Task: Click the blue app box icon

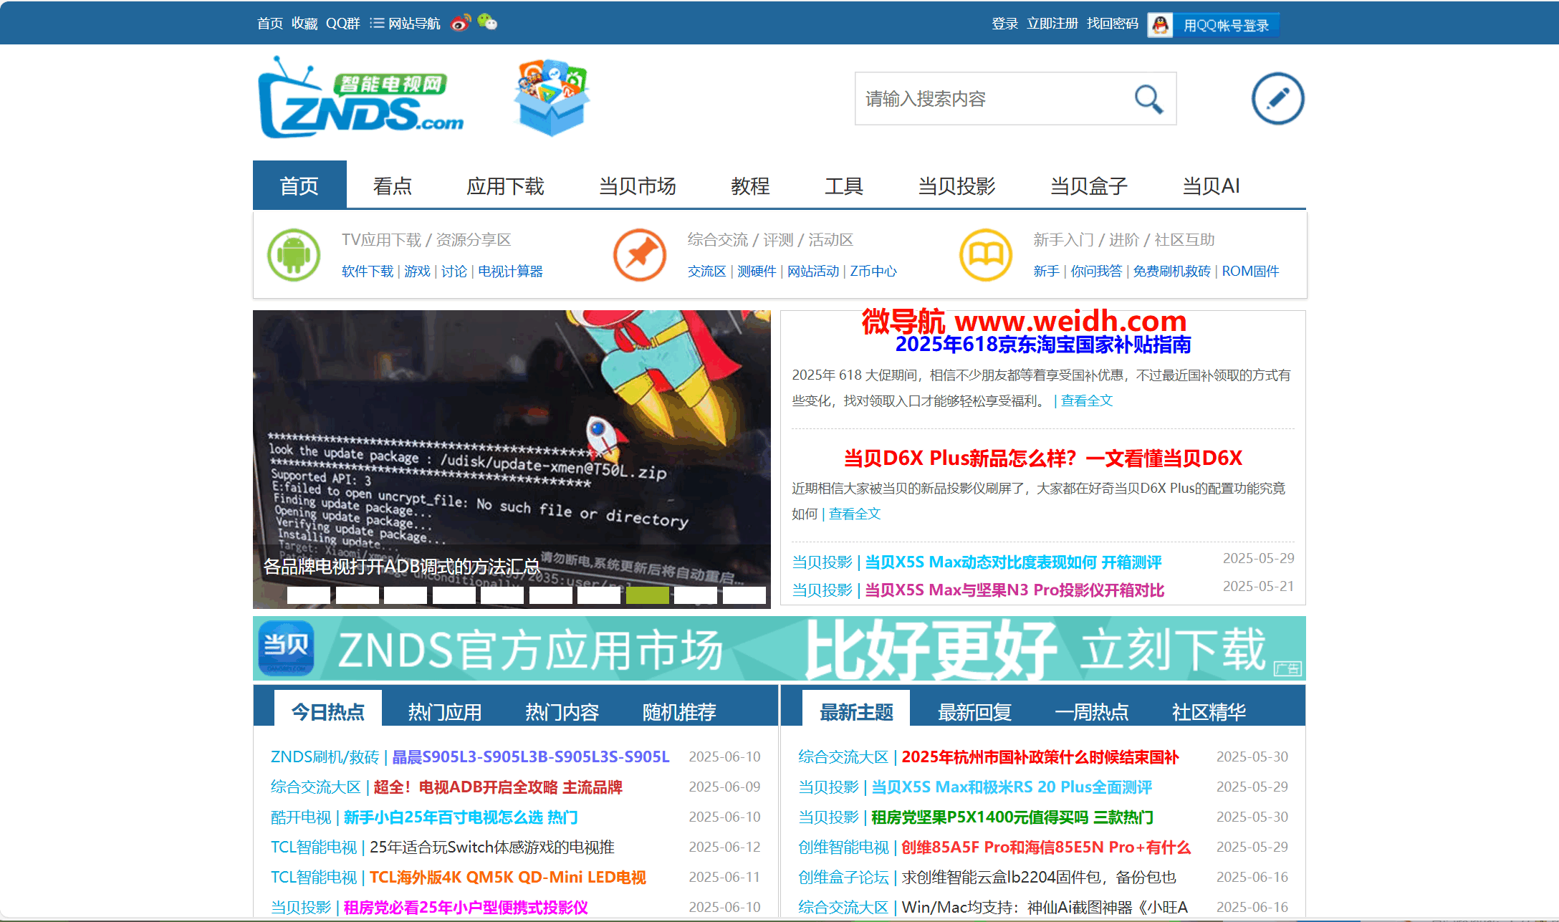Action: pos(551,97)
